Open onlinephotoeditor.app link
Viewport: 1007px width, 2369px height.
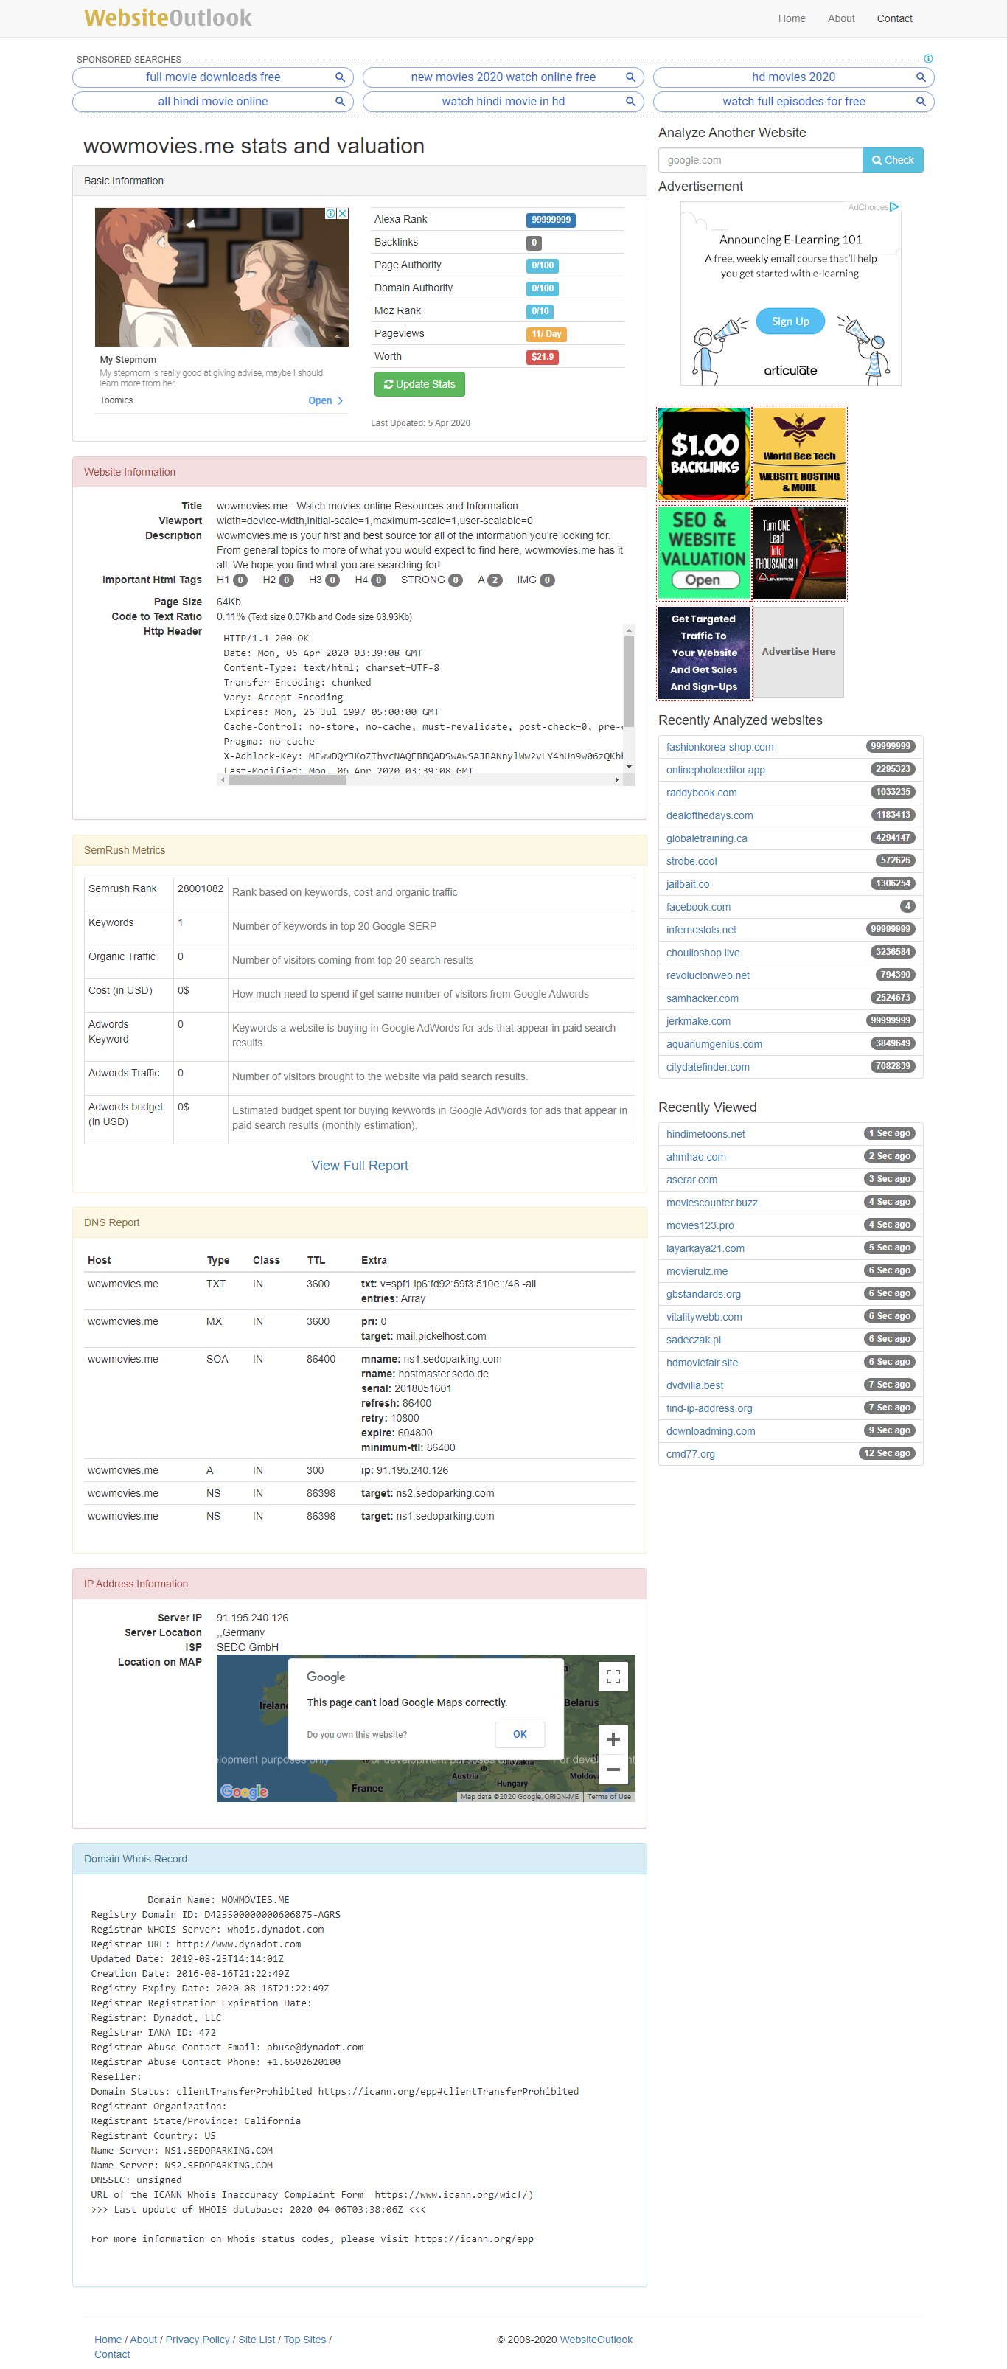pos(714,770)
